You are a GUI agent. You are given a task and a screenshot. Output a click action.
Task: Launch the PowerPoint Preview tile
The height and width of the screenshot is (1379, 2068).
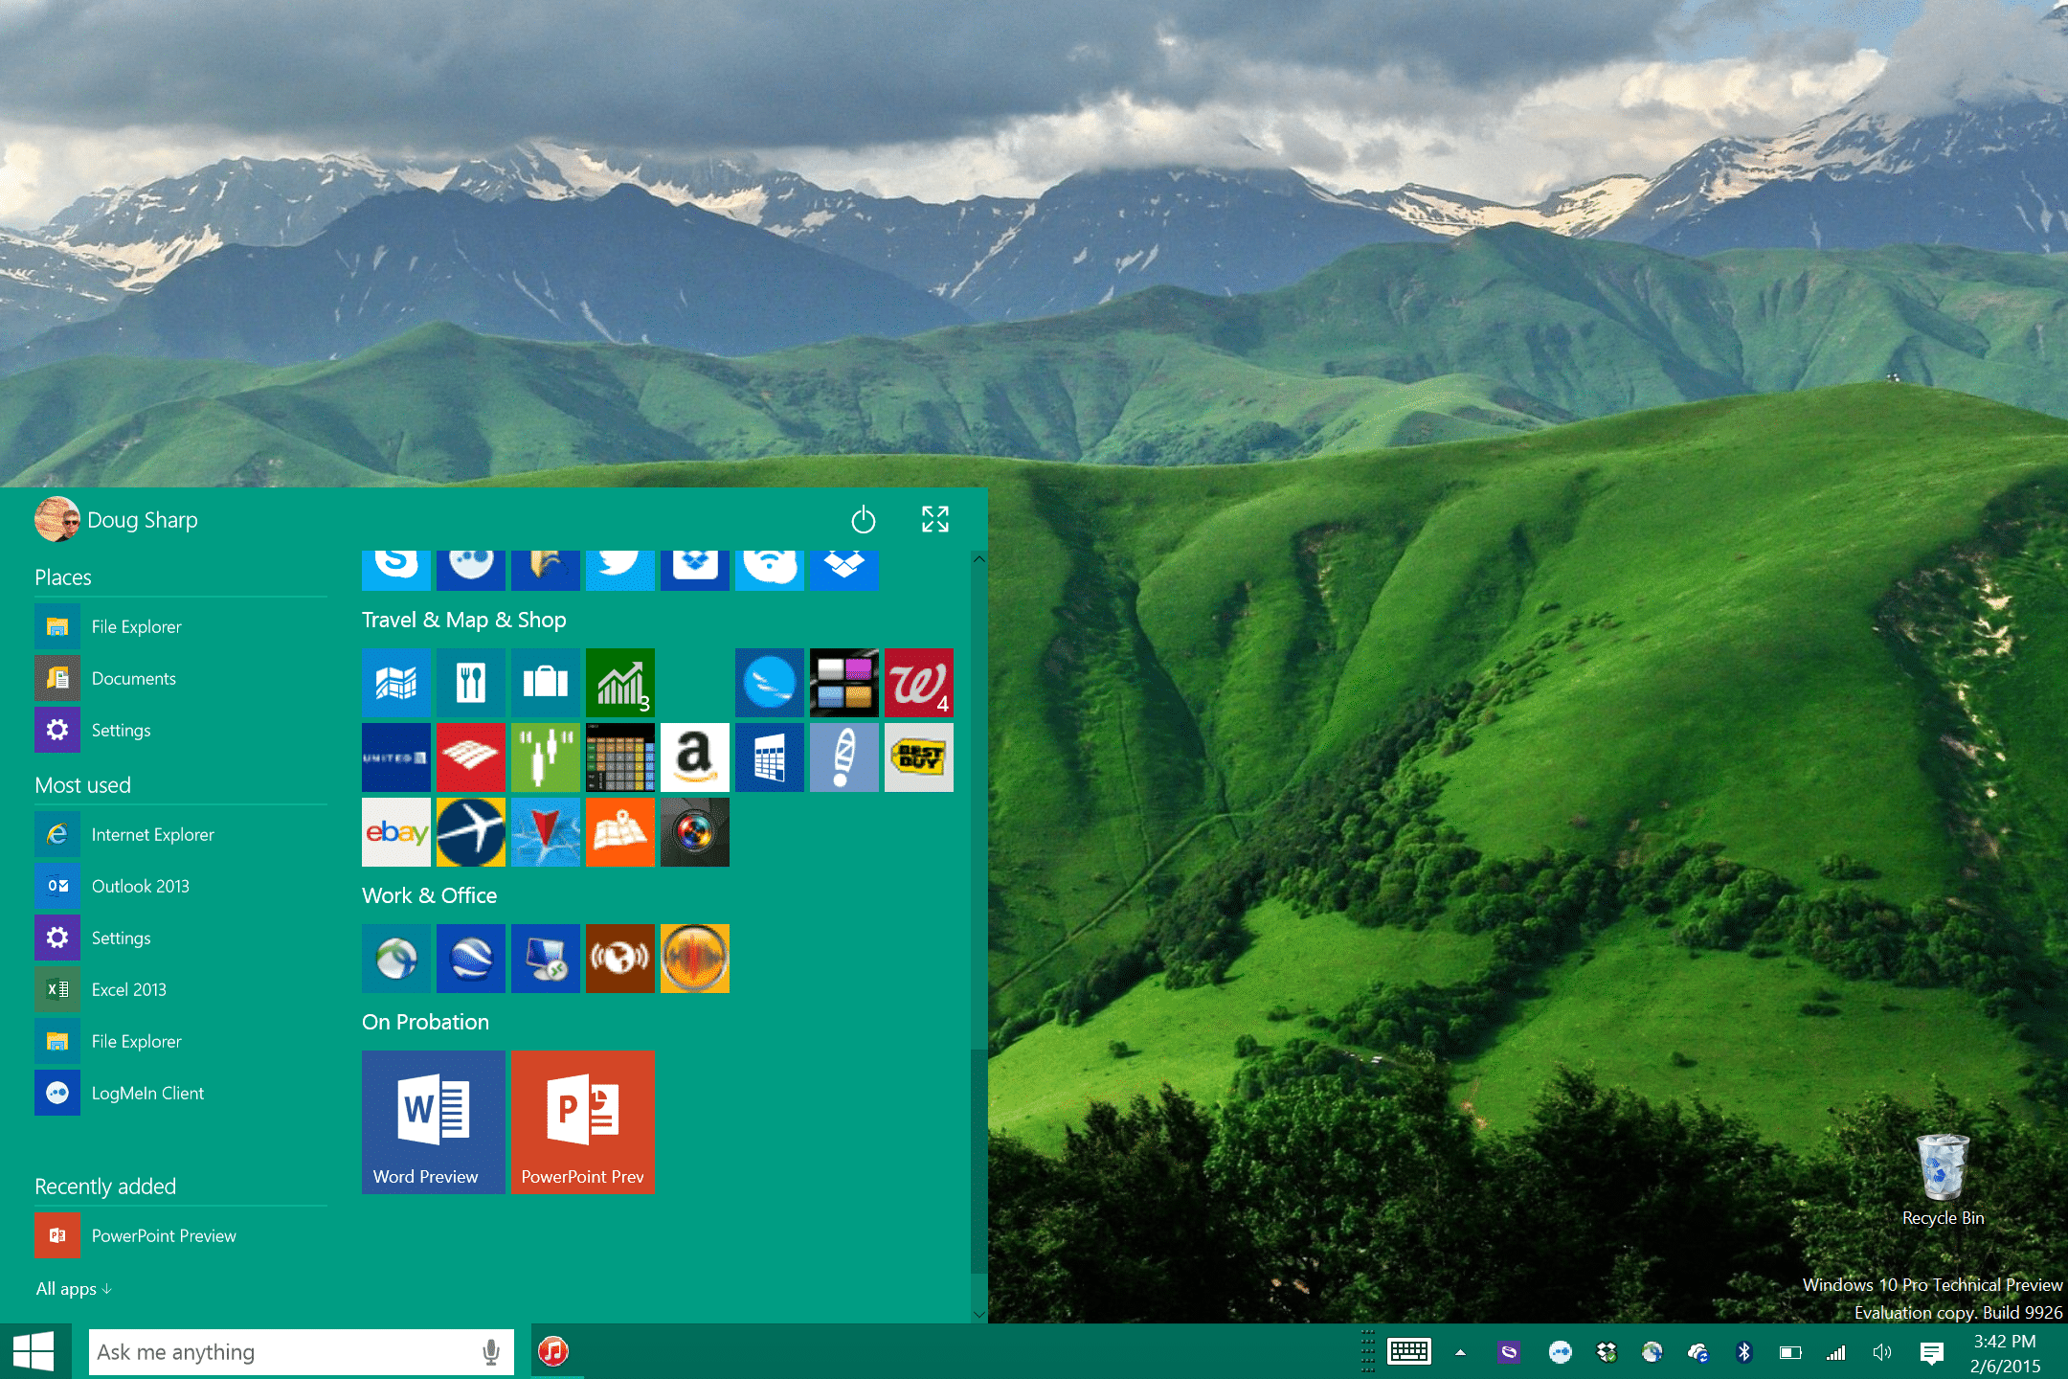(x=582, y=1122)
